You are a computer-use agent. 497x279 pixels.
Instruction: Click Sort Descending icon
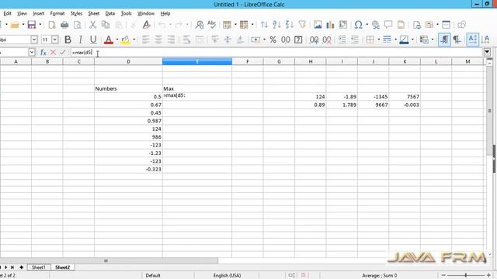(x=290, y=25)
